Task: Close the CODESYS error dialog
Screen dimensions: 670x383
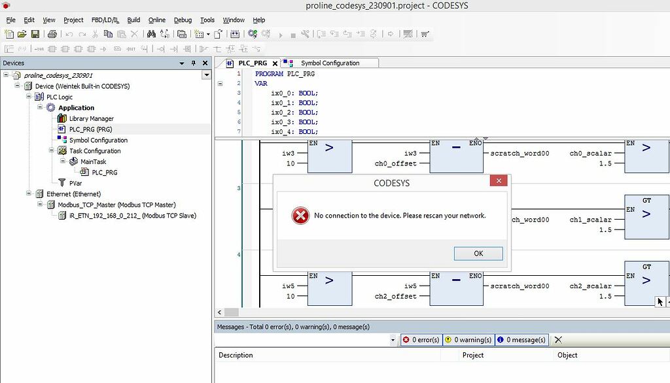Action: pos(499,181)
